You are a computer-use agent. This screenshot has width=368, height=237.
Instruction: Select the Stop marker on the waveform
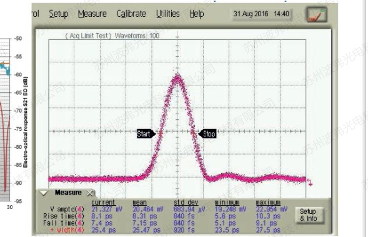coord(207,133)
